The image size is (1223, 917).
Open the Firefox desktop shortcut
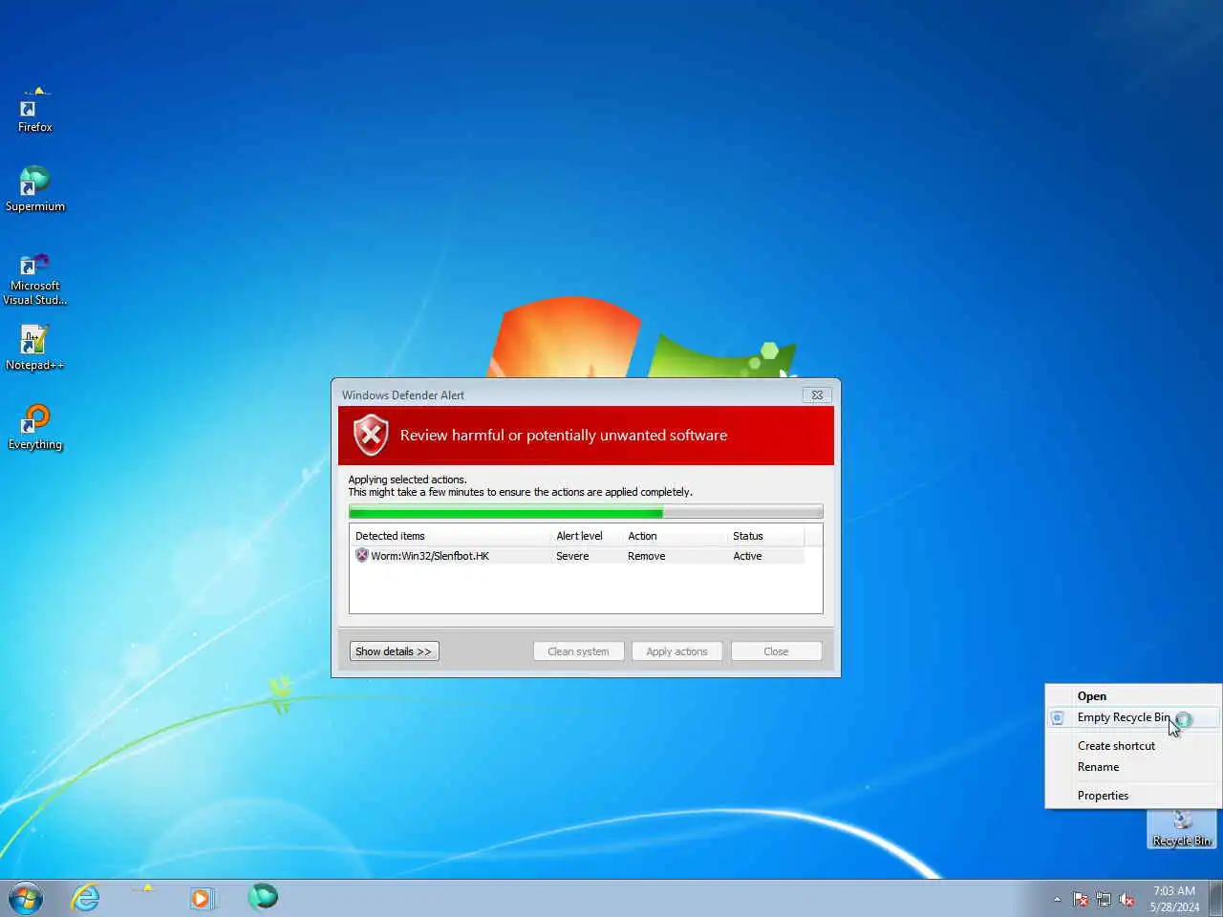pos(34,108)
